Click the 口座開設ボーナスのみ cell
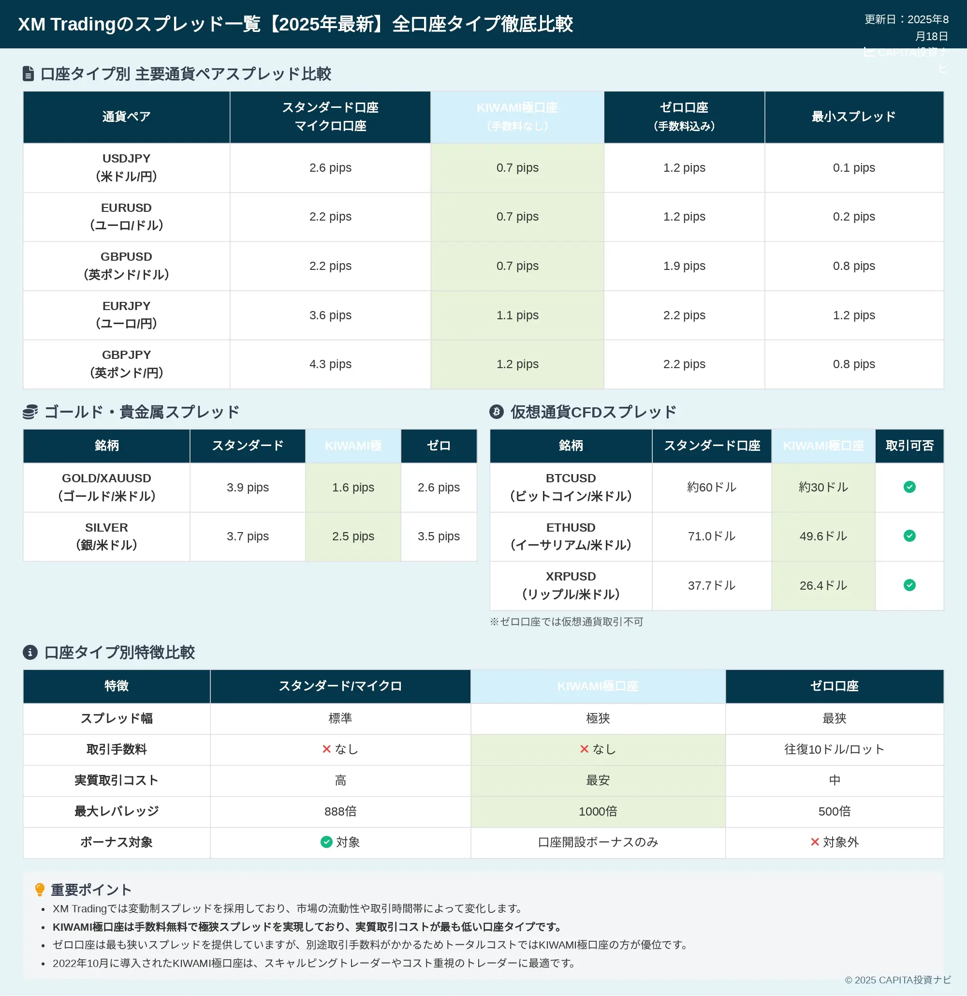Image resolution: width=967 pixels, height=996 pixels. coord(598,842)
